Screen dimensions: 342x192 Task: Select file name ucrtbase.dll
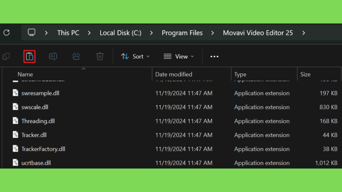coord(36,163)
